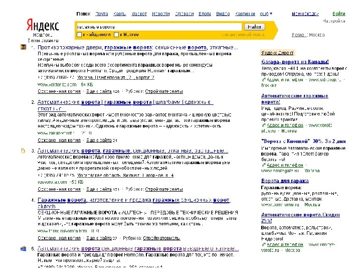Screen dimensions: 361x271
Task: Click the Moscow address link in result 1
Action: point(116,78)
